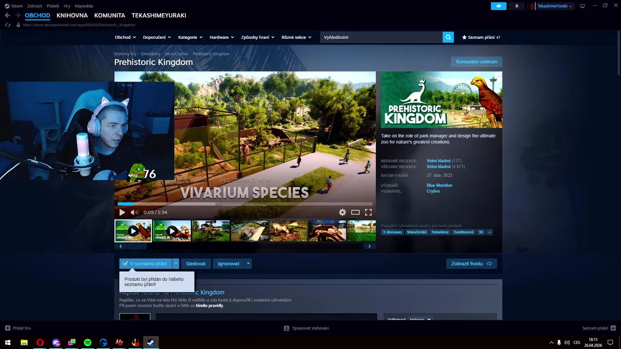Click the Ignorovat button

click(229, 264)
